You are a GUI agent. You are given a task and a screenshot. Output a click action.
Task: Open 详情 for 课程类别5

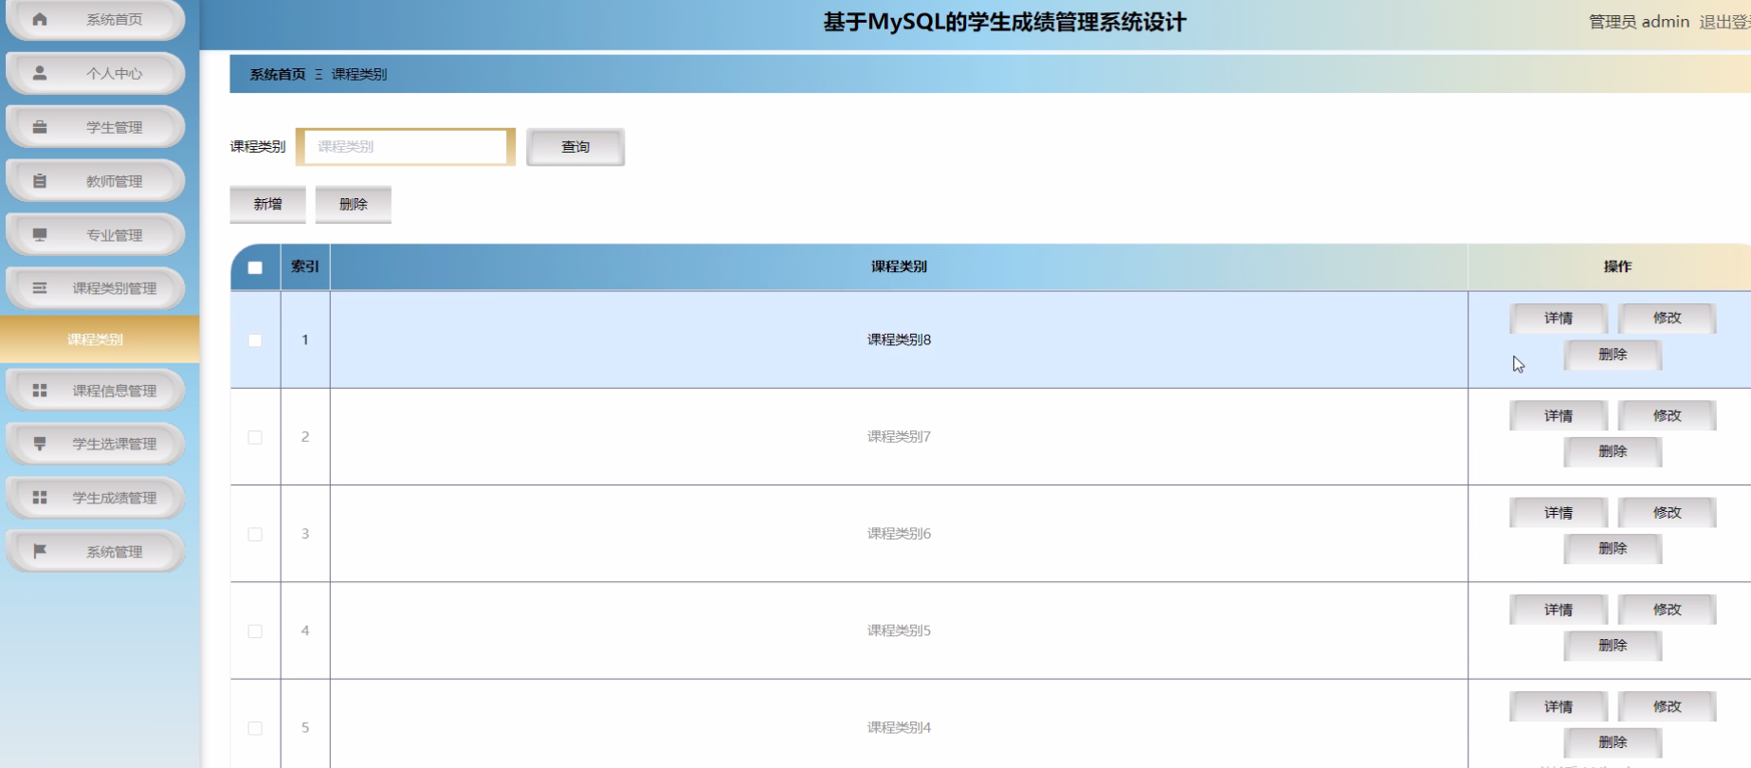(x=1559, y=610)
